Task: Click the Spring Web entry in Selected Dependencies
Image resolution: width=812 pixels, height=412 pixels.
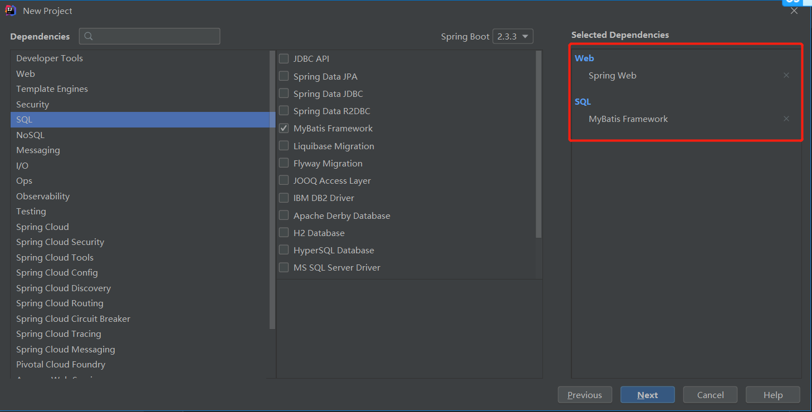Action: click(612, 75)
